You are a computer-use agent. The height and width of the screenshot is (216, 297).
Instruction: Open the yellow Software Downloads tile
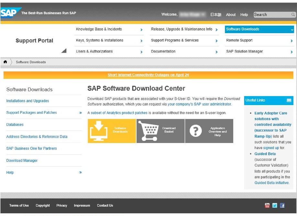tap(112, 131)
